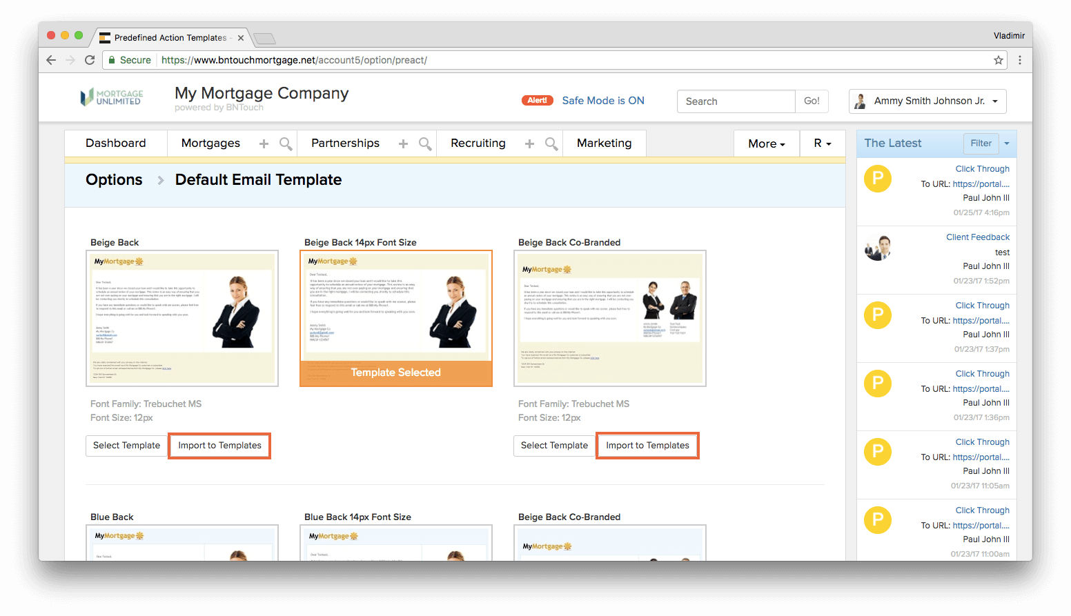Click The Latest panel heading

coord(893,143)
